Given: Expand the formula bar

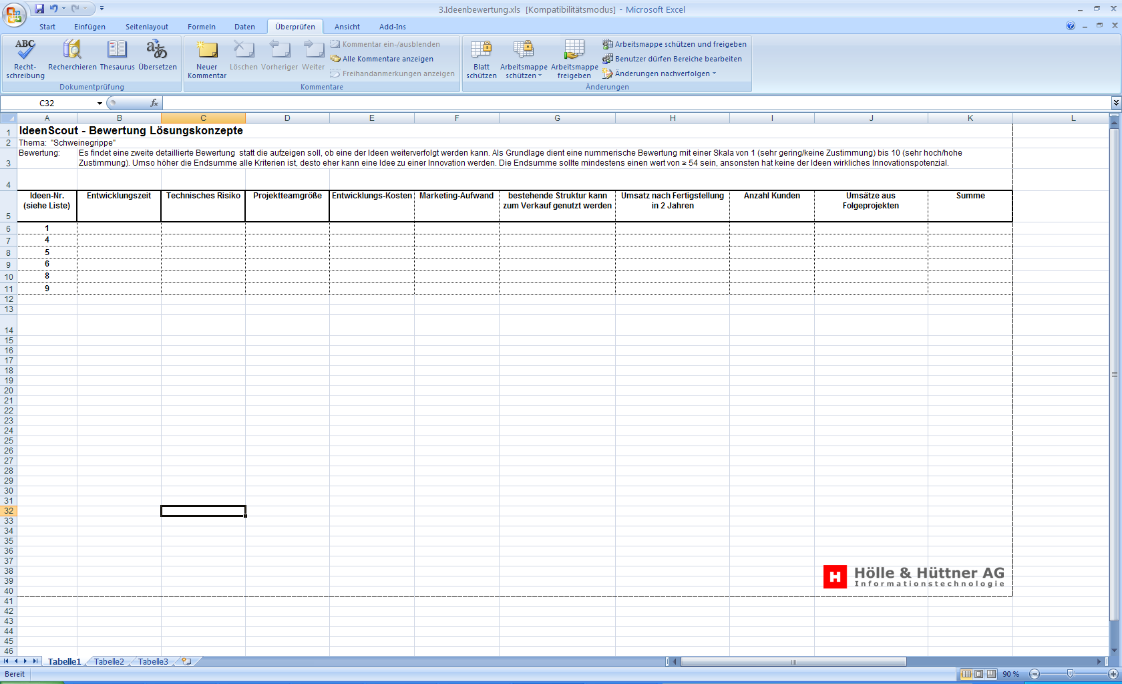Looking at the screenshot, I should (1116, 103).
